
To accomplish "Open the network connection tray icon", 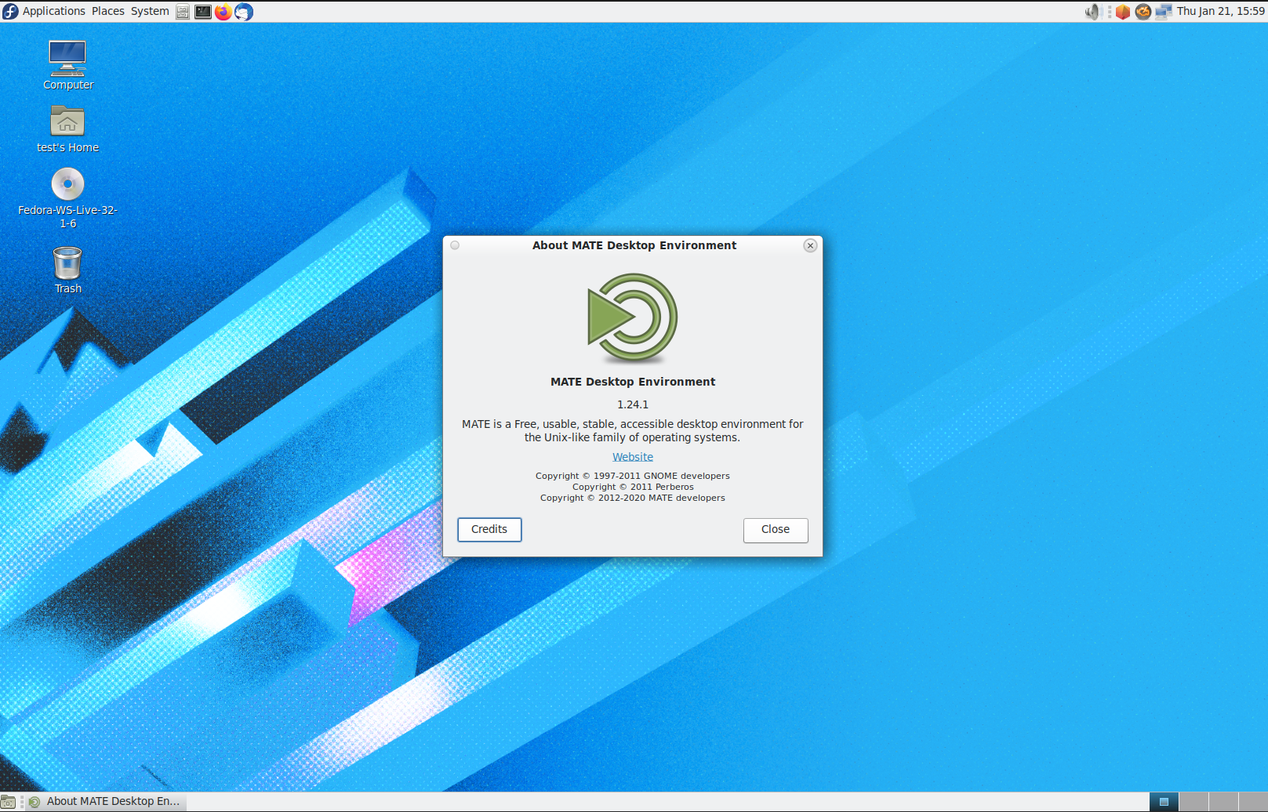I will tap(1164, 12).
